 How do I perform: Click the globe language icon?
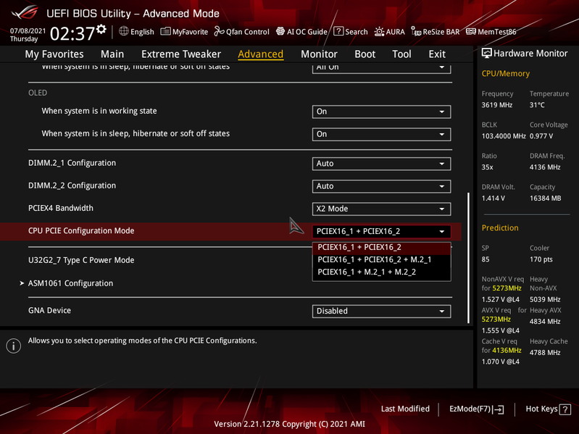[124, 31]
